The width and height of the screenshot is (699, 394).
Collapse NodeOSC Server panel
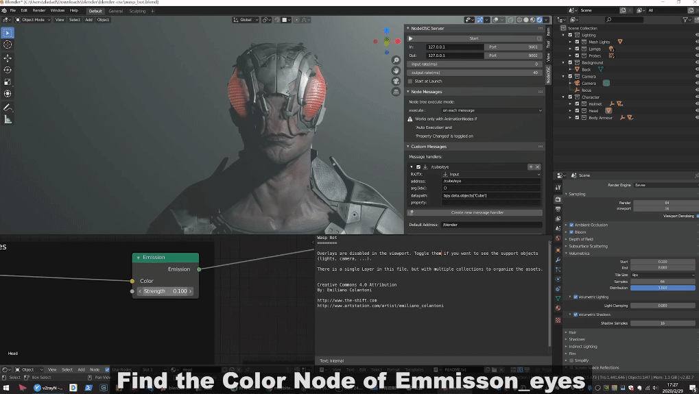[408, 28]
